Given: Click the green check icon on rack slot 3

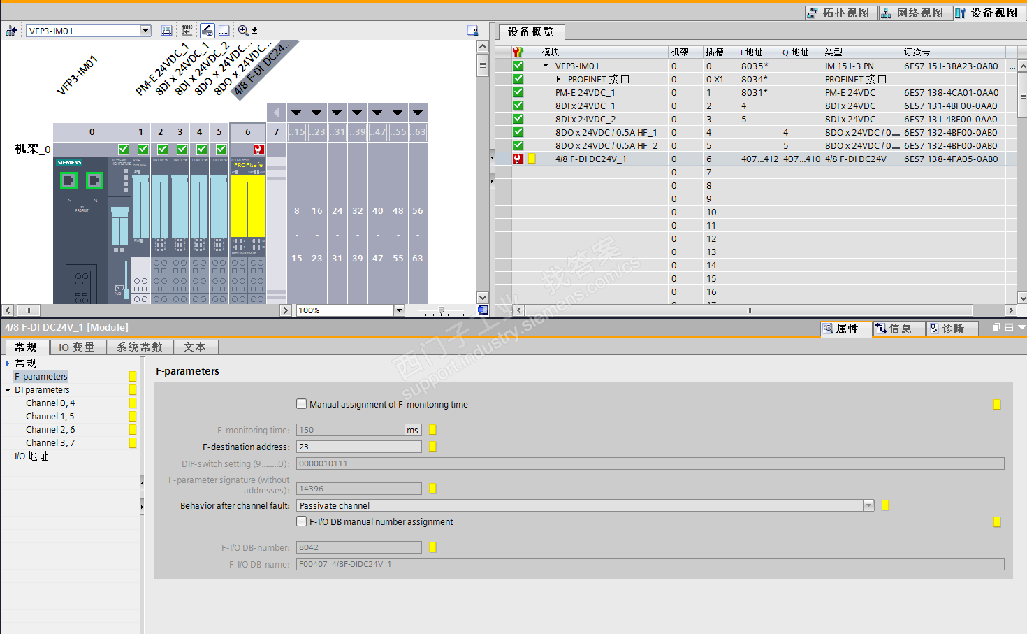Looking at the screenshot, I should click(x=182, y=150).
